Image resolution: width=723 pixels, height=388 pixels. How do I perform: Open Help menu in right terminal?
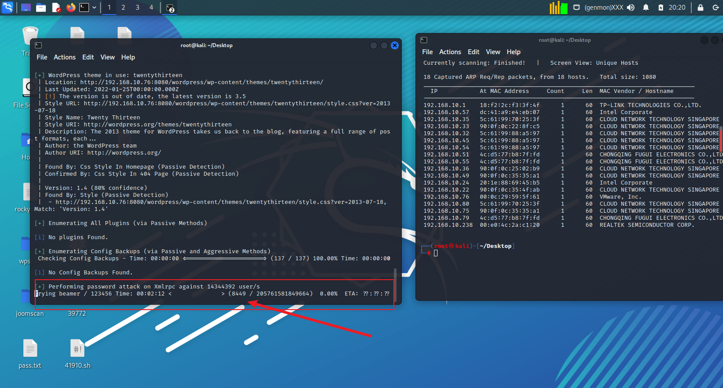coord(514,52)
